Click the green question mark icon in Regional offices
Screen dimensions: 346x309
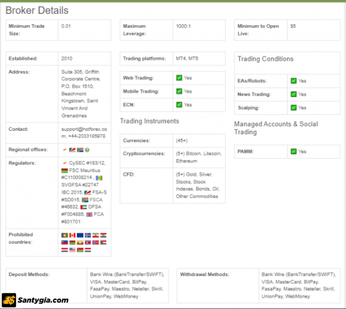(87, 150)
